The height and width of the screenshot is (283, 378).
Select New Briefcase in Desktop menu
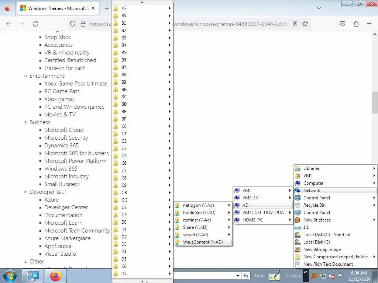tap(335, 220)
